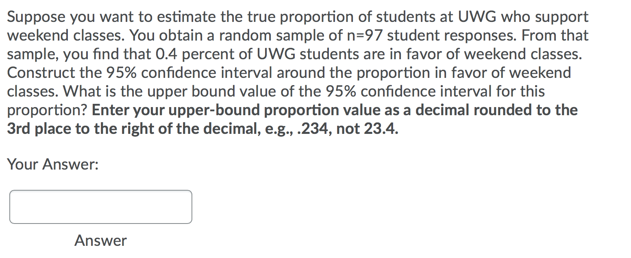Click the Answer button under the input
This screenshot has width=631, height=258.
point(100,240)
